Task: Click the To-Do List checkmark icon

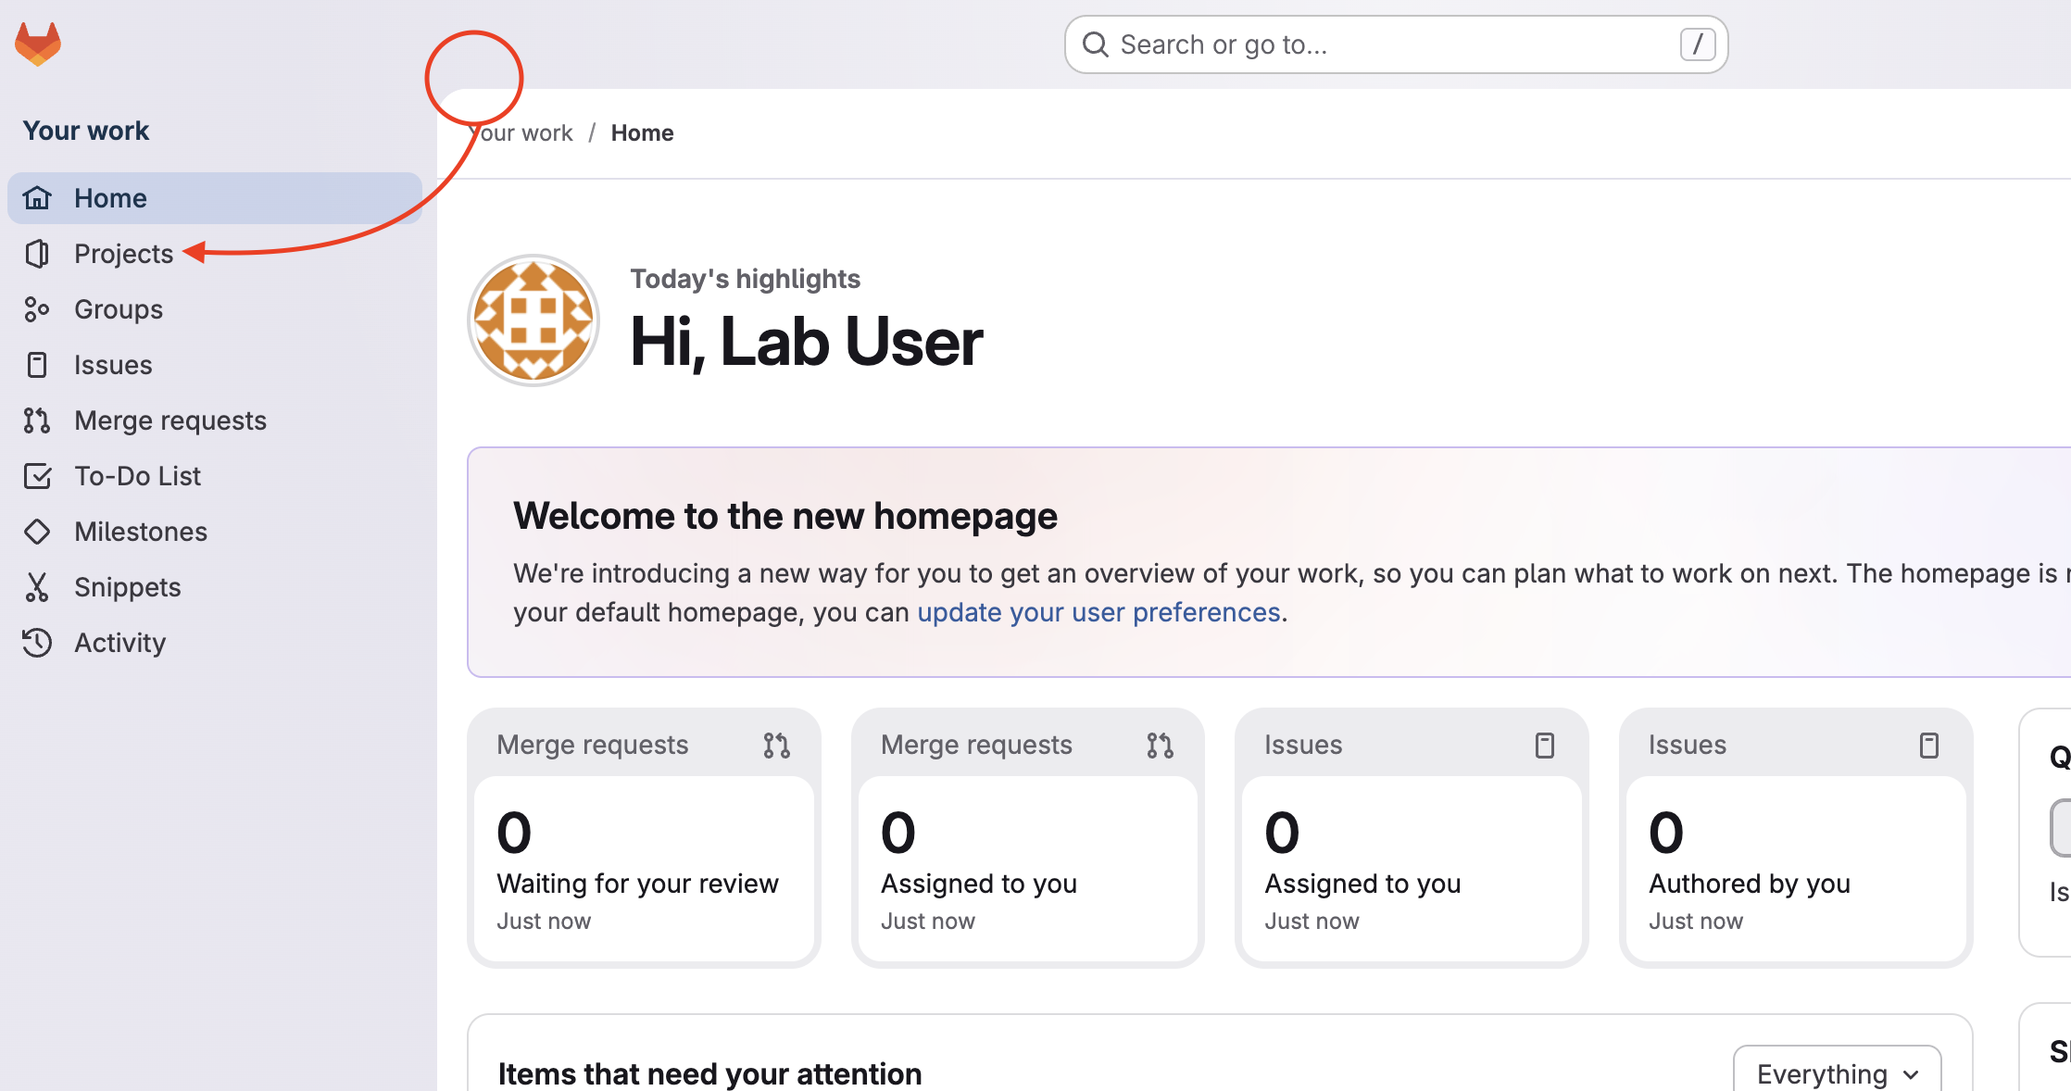Action: [x=37, y=476]
